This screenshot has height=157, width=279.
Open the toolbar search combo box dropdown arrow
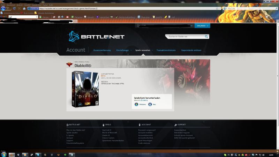tap(37, 17)
